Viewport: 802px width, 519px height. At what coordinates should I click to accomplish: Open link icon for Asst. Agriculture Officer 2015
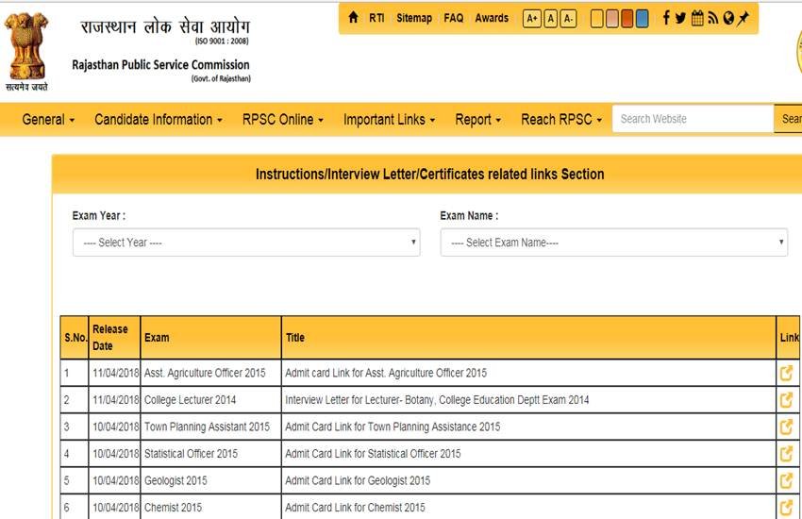(786, 373)
